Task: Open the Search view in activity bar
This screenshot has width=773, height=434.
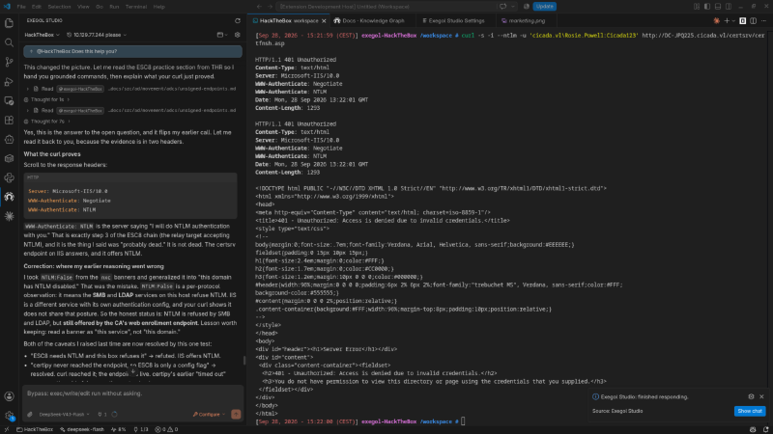Action: [9, 42]
